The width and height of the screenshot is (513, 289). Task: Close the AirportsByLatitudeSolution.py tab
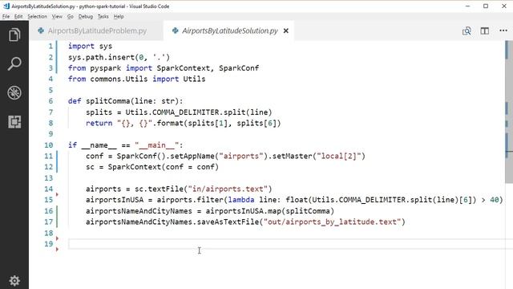[x=286, y=31]
